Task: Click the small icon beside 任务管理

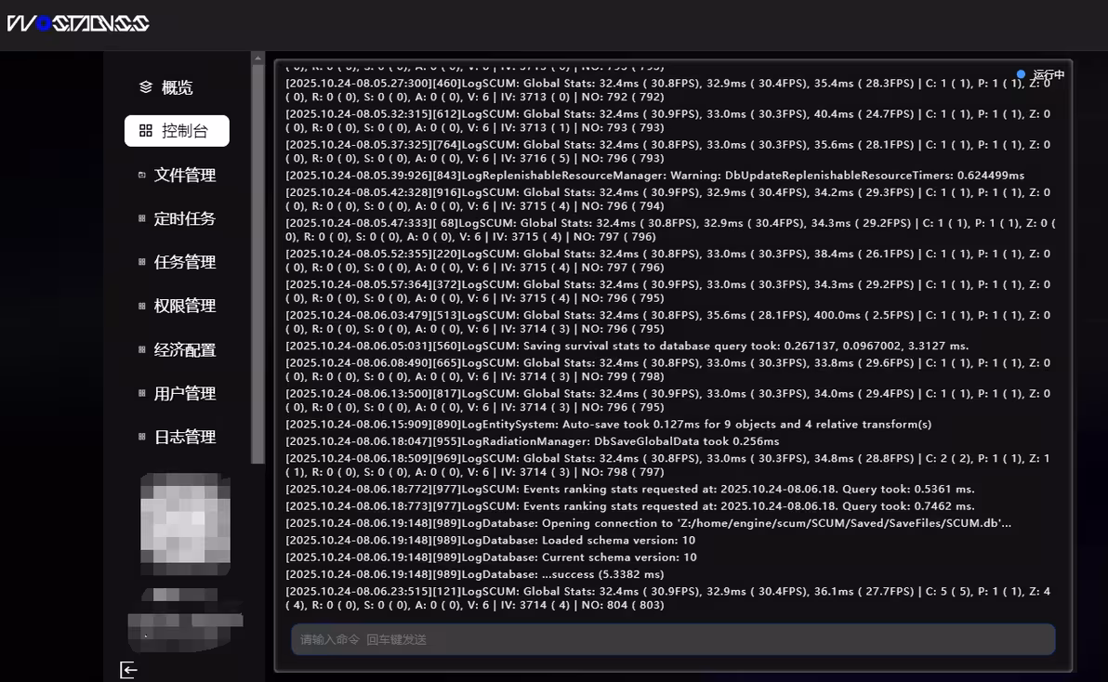Action: pyautogui.click(x=142, y=262)
